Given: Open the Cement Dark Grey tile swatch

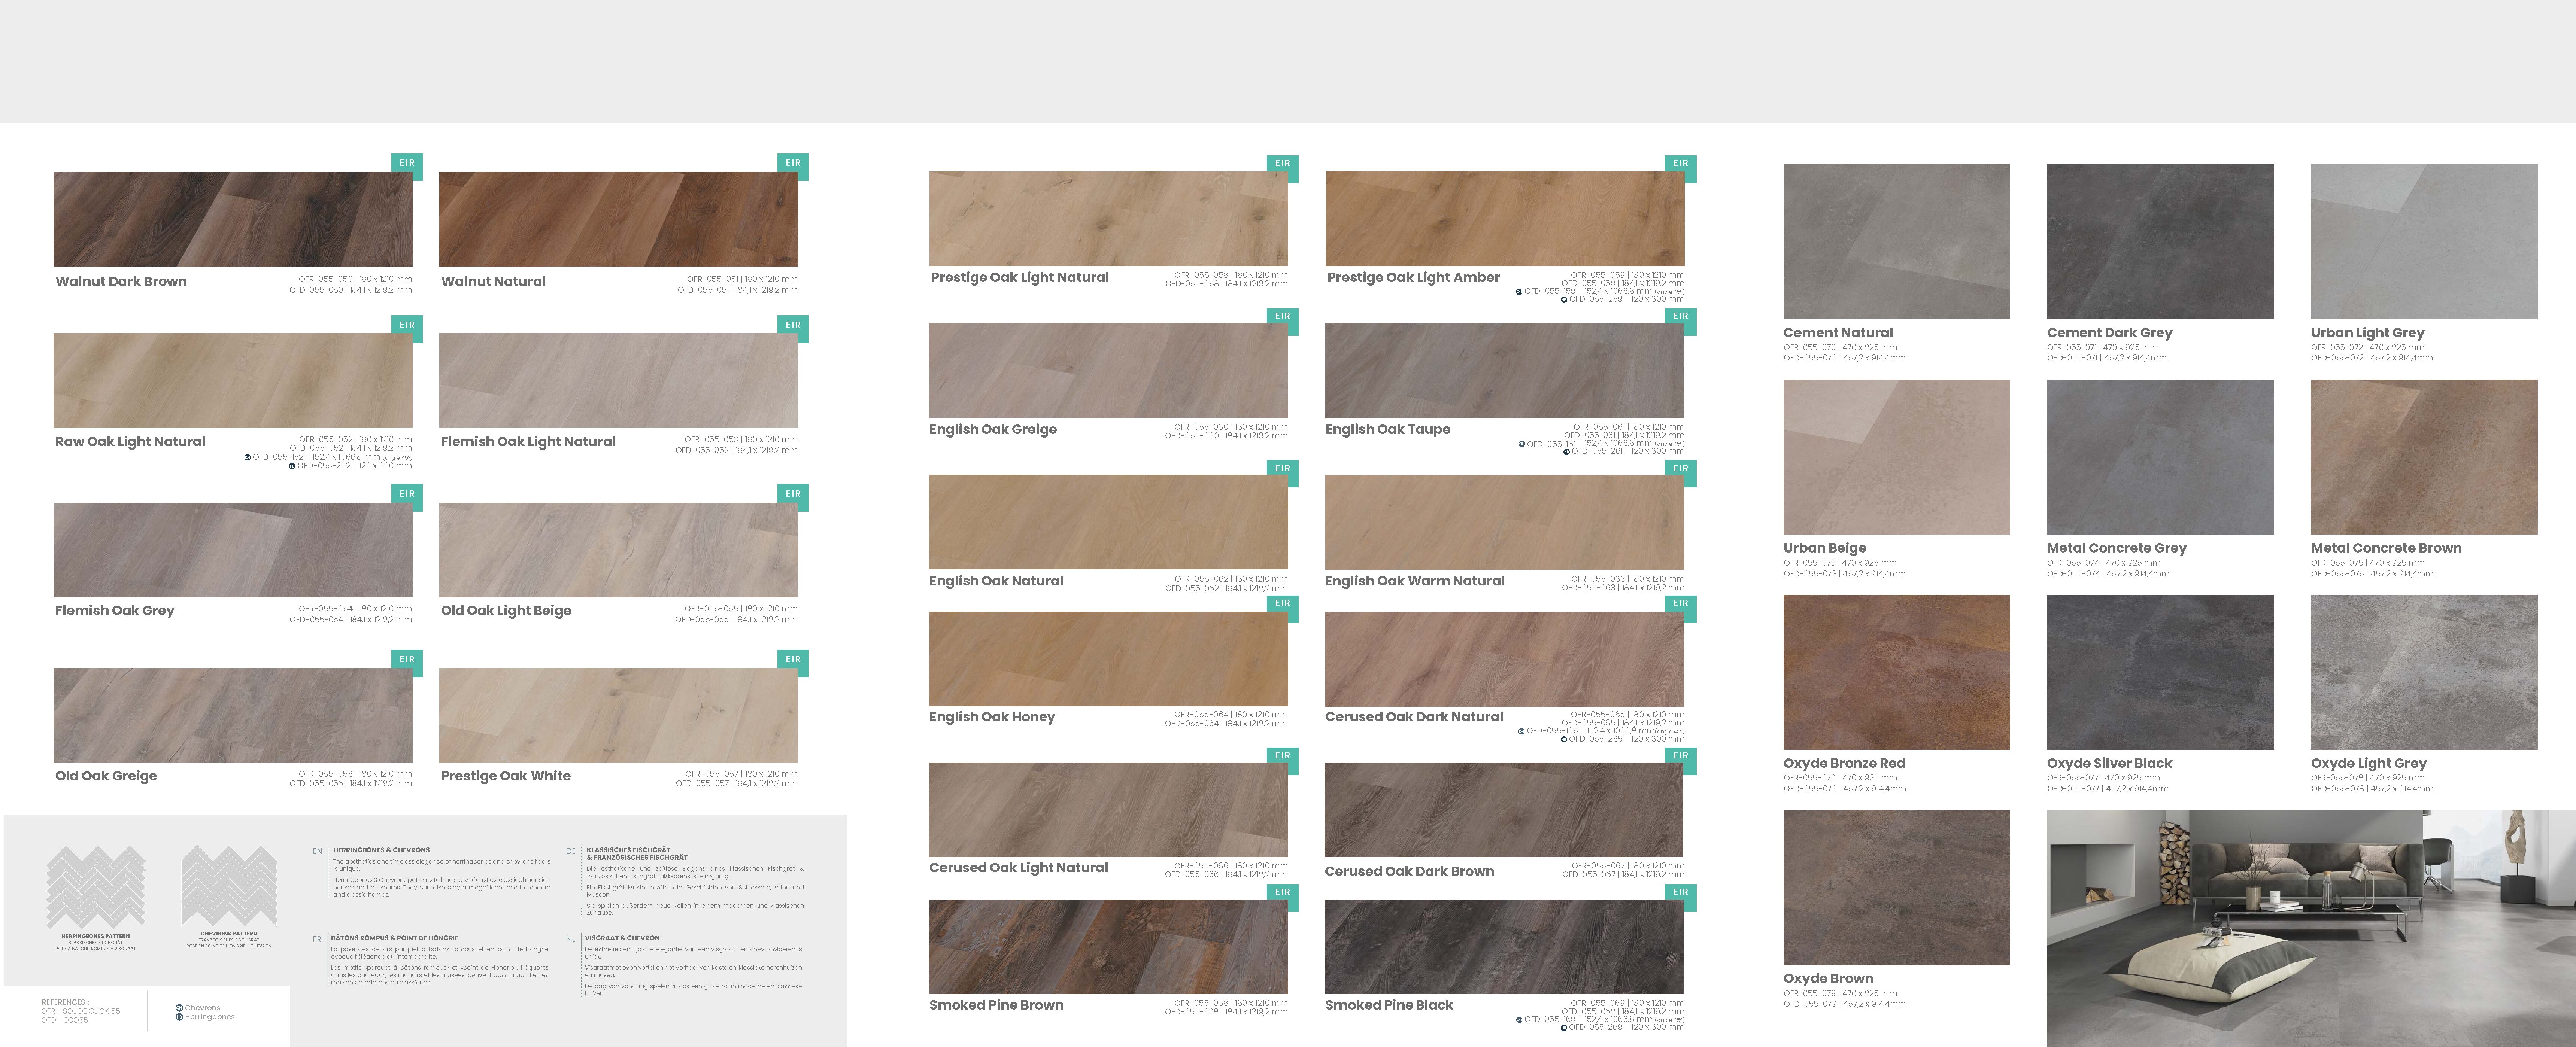Looking at the screenshot, I should pos(2160,242).
